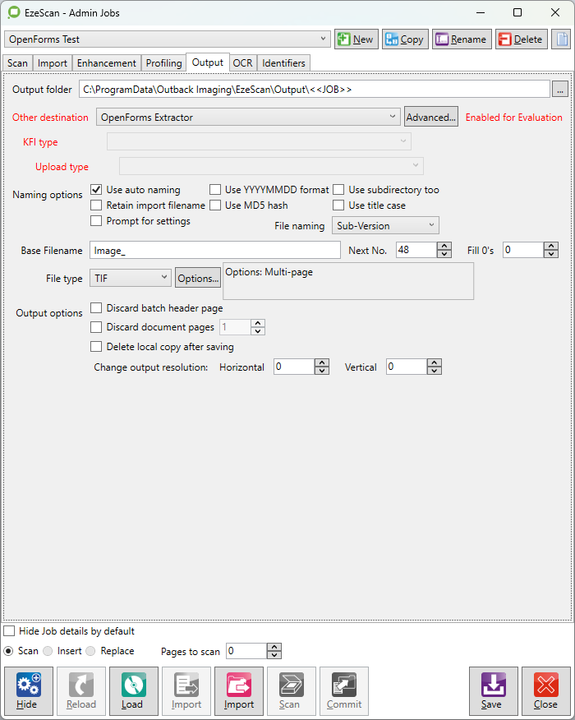Click the Import folder icon button
The image size is (575, 720).
[x=239, y=690]
